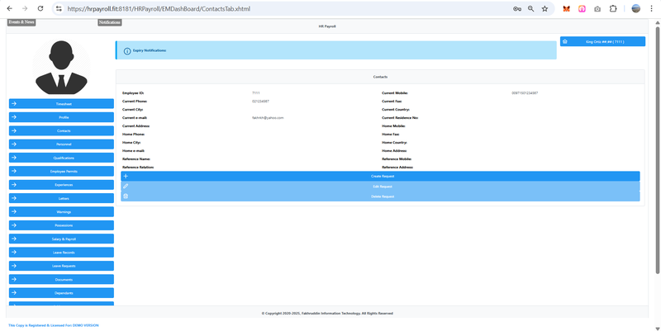Screen dimensions: 661x331
Task: Open site information icon in address bar
Action: click(59, 8)
